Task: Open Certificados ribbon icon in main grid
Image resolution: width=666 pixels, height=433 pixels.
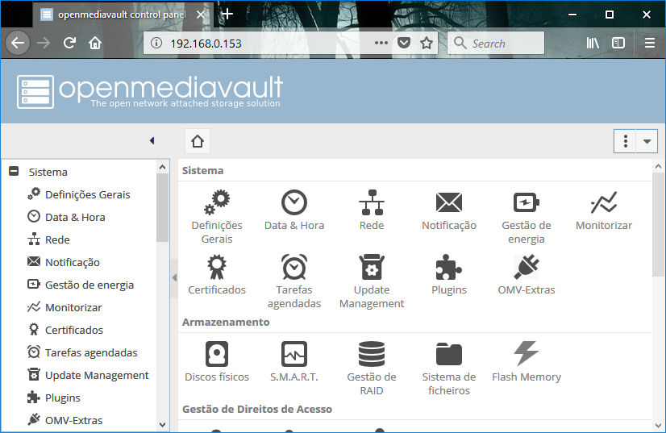Action: 217,267
